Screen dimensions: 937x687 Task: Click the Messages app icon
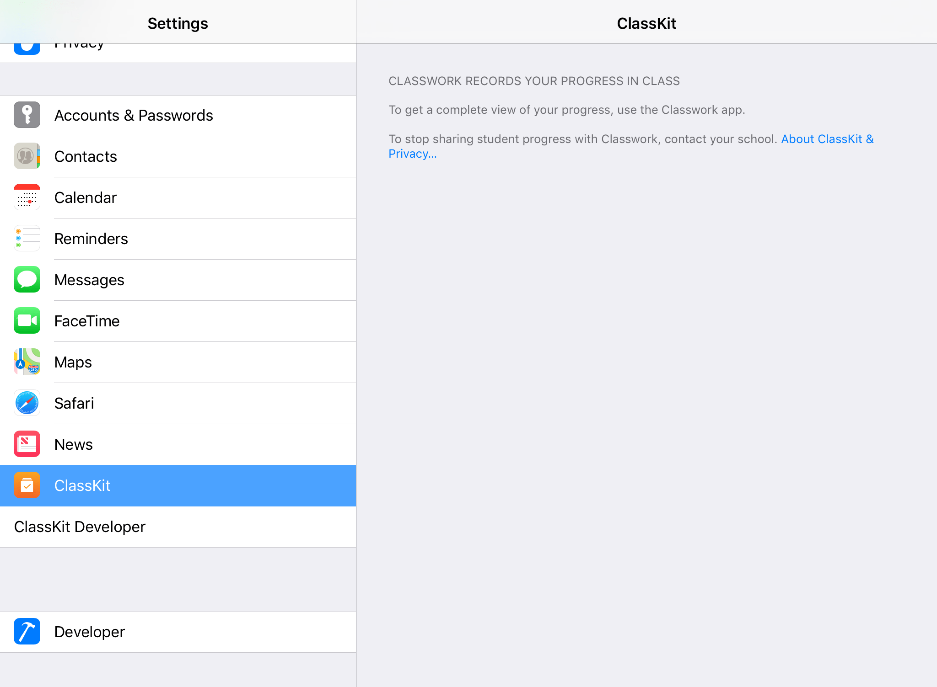coord(27,279)
